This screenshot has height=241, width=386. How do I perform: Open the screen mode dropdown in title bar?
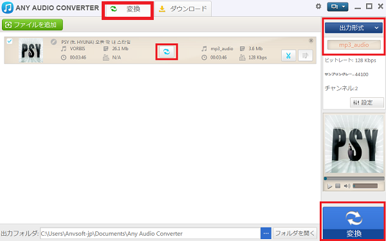338,7
